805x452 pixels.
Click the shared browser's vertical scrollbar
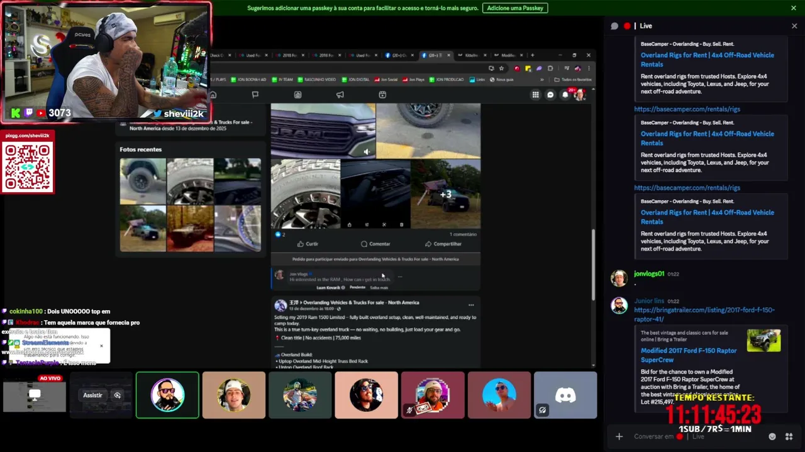point(593,264)
